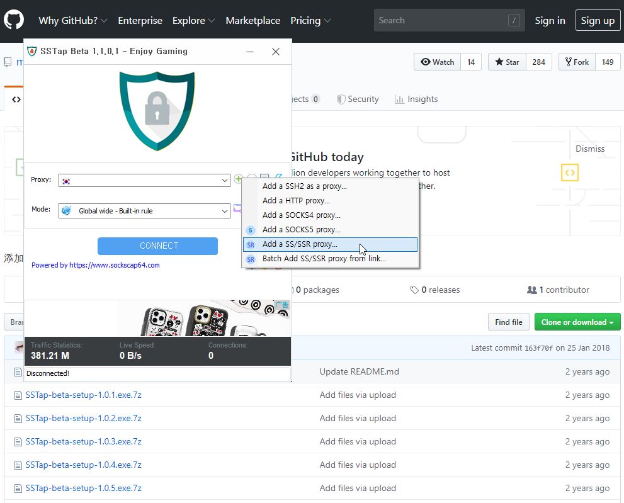
Task: Open latest commit 163f70f hash
Action: click(539, 348)
